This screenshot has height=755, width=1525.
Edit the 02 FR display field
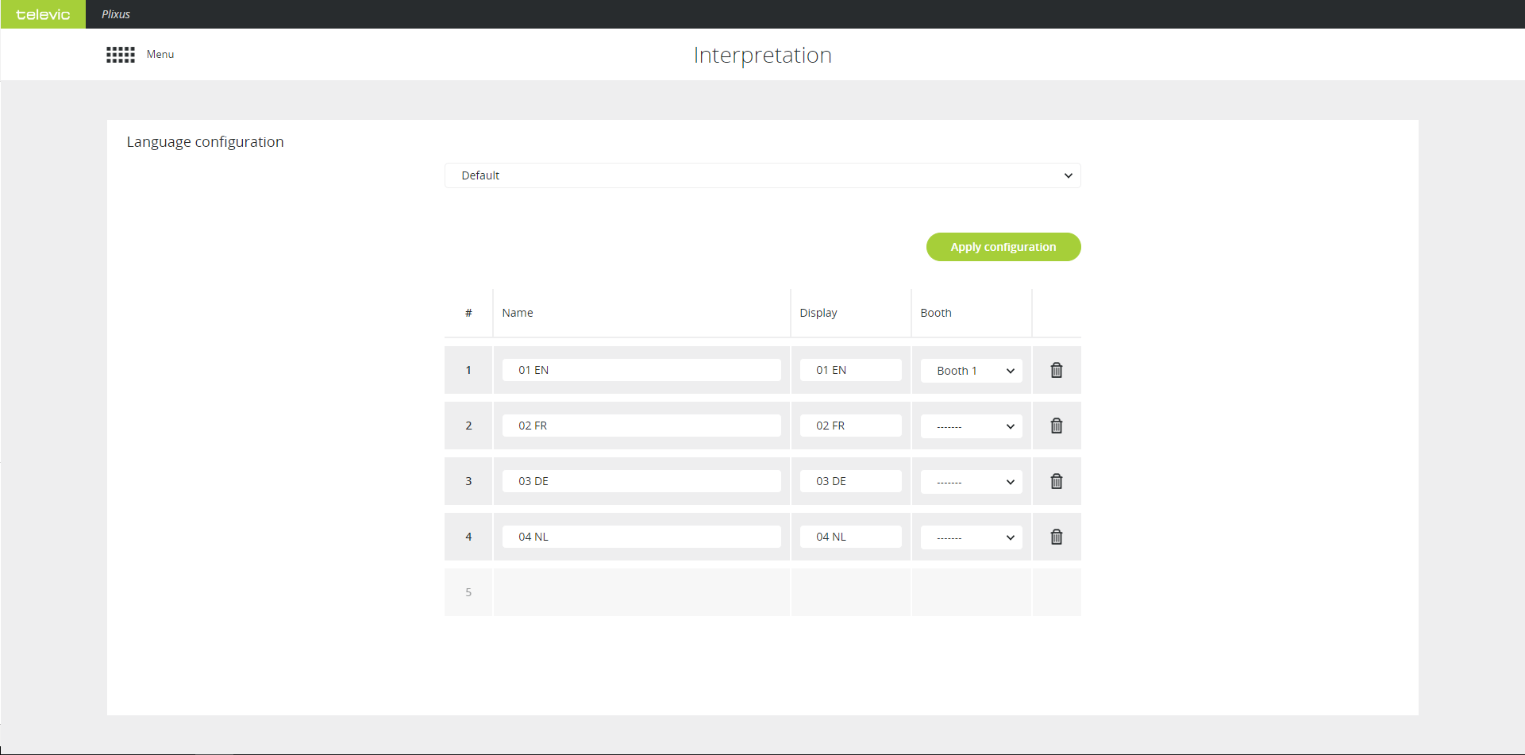click(850, 426)
